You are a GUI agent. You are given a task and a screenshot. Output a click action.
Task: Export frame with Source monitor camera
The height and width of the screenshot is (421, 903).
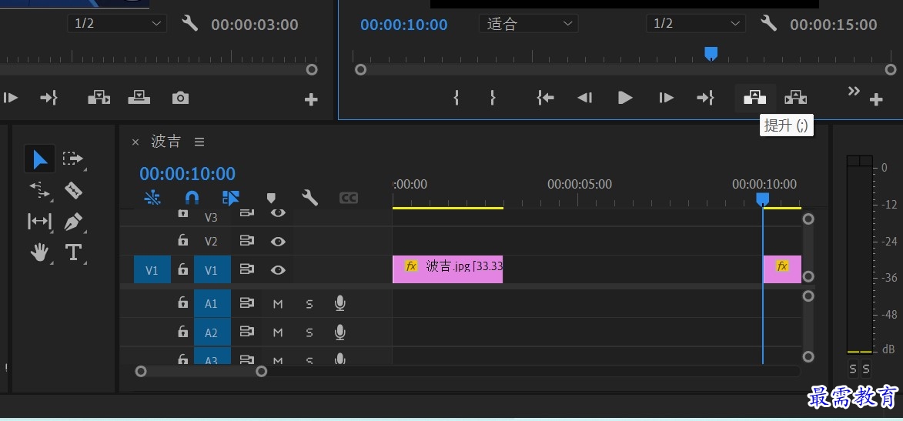point(180,98)
